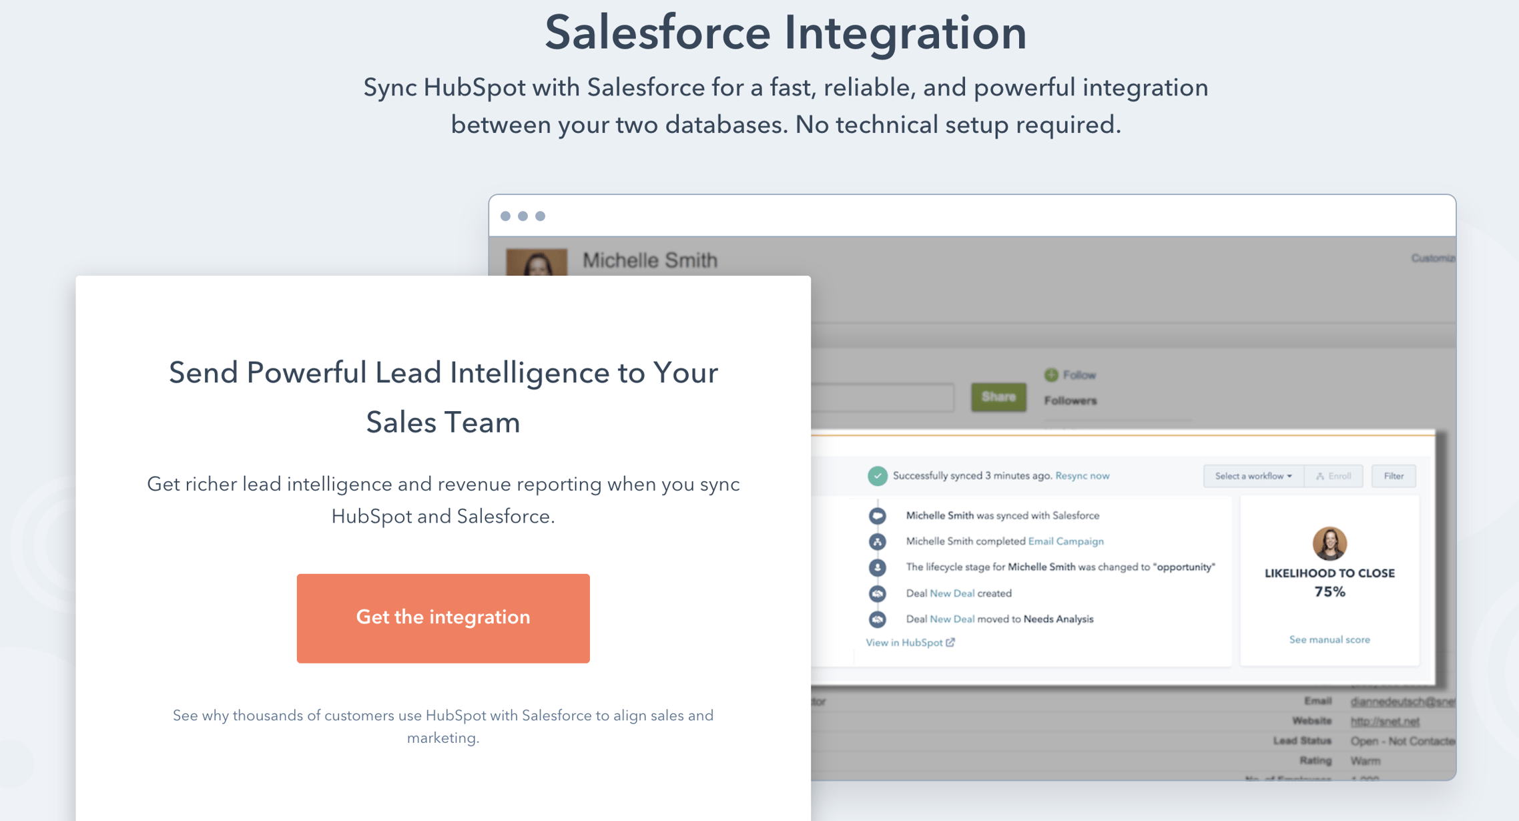Click the workflow icon beside Email Campaign
The width and height of the screenshot is (1519, 821).
tap(877, 541)
